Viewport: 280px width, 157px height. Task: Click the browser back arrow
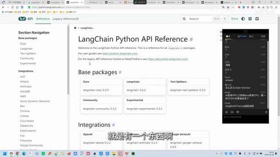click(x=3, y=7)
